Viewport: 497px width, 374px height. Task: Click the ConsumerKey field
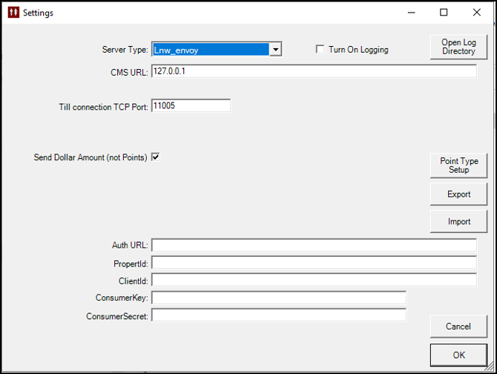[279, 298]
